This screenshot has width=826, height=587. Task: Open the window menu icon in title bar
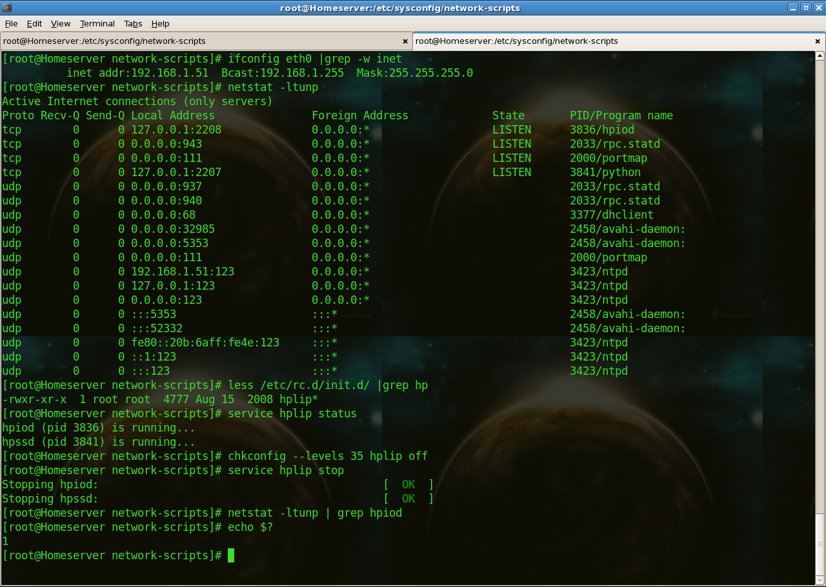tap(7, 8)
